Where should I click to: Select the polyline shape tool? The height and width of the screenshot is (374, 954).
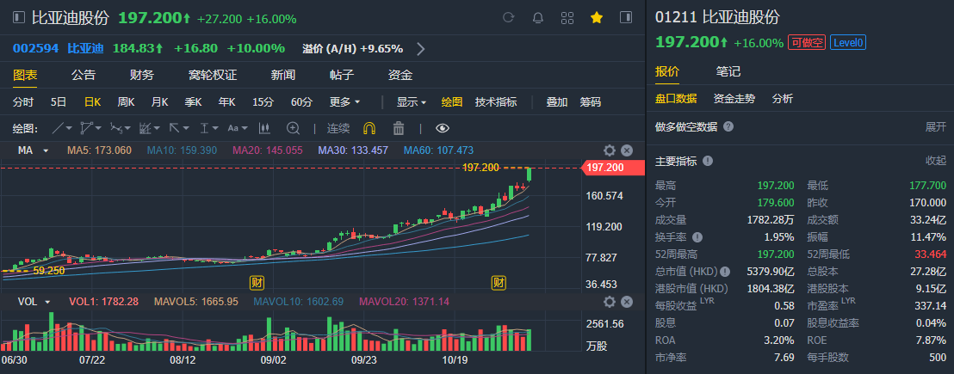coord(86,128)
